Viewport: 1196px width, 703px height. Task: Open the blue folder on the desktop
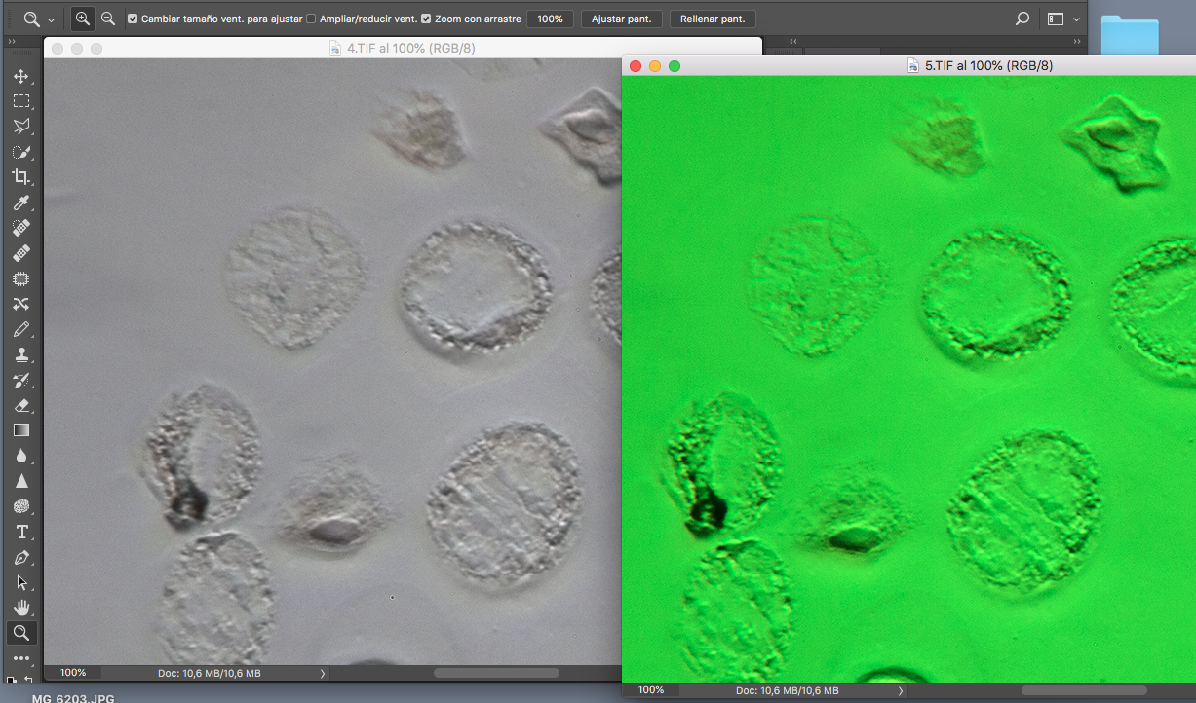coord(1130,35)
